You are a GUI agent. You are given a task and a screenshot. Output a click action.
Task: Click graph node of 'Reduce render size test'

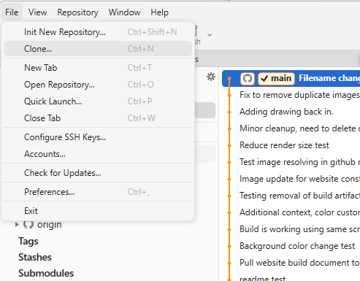[x=229, y=145]
